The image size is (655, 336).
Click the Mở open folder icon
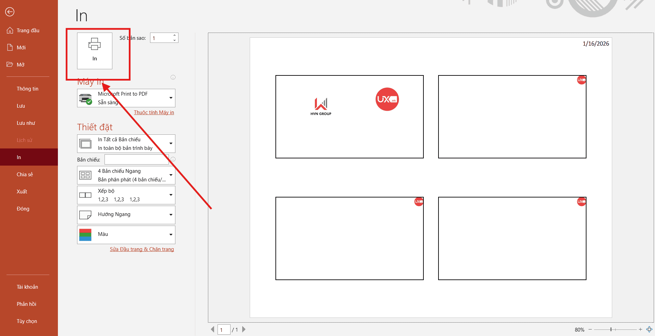(x=10, y=64)
